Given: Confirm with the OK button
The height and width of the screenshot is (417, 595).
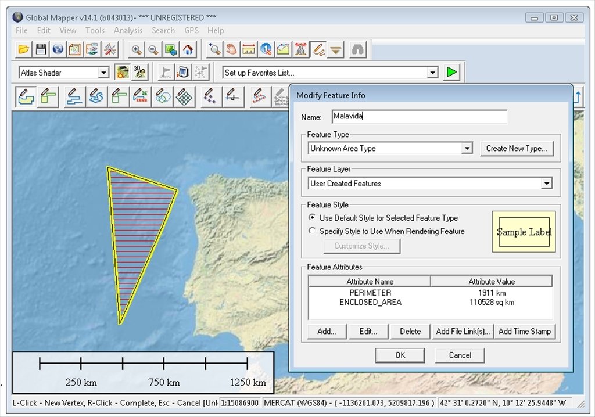Looking at the screenshot, I should [x=400, y=355].
